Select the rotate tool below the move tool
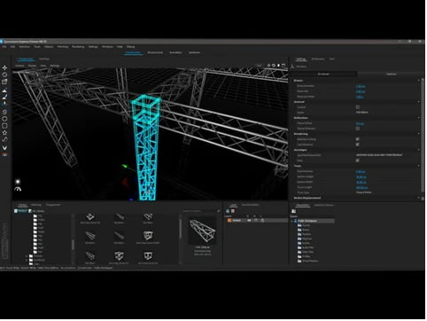Image resolution: width=427 pixels, height=321 pixels. coord(4,74)
